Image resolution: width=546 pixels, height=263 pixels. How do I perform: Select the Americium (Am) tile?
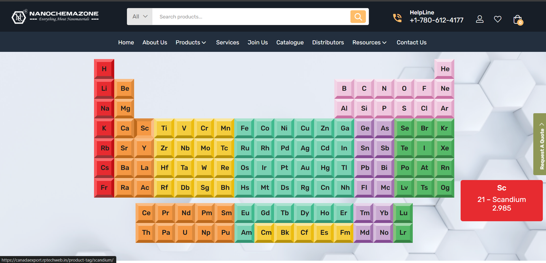coord(245,233)
